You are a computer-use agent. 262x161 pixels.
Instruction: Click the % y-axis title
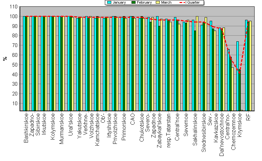5,58
